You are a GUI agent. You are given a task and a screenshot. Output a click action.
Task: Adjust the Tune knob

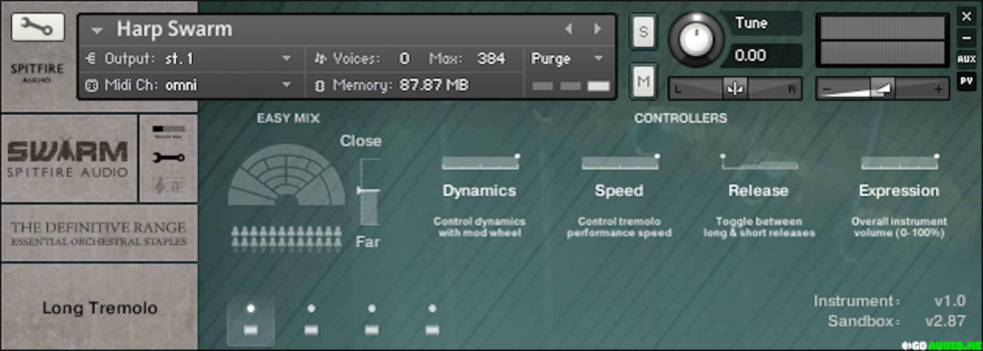[x=695, y=40]
